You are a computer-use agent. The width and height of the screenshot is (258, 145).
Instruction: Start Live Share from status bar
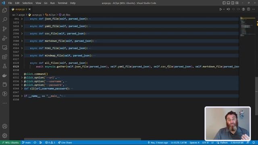click(65, 143)
